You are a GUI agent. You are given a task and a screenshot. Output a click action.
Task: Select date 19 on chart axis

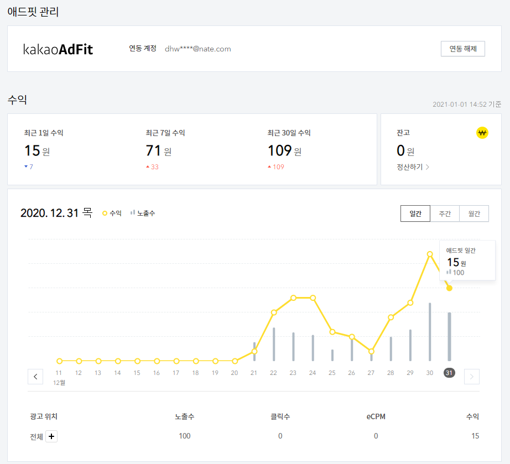(215, 373)
